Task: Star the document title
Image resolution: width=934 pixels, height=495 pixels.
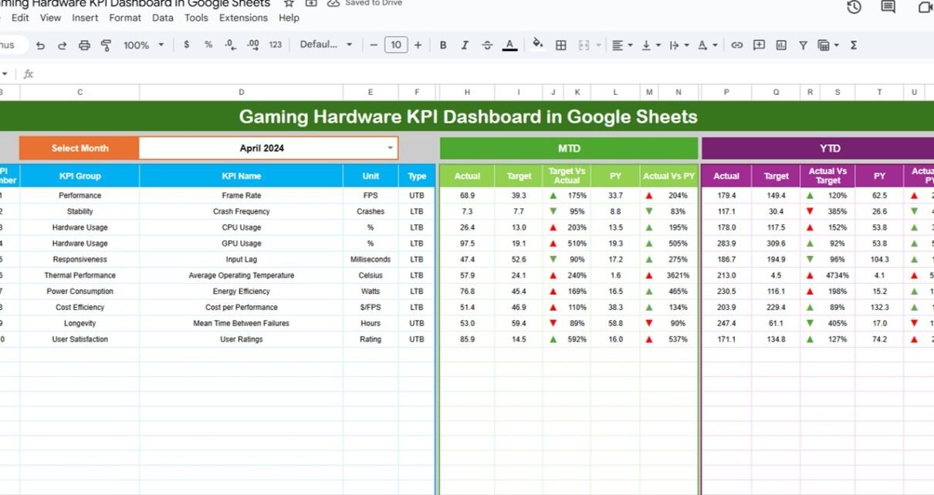Action: tap(289, 3)
